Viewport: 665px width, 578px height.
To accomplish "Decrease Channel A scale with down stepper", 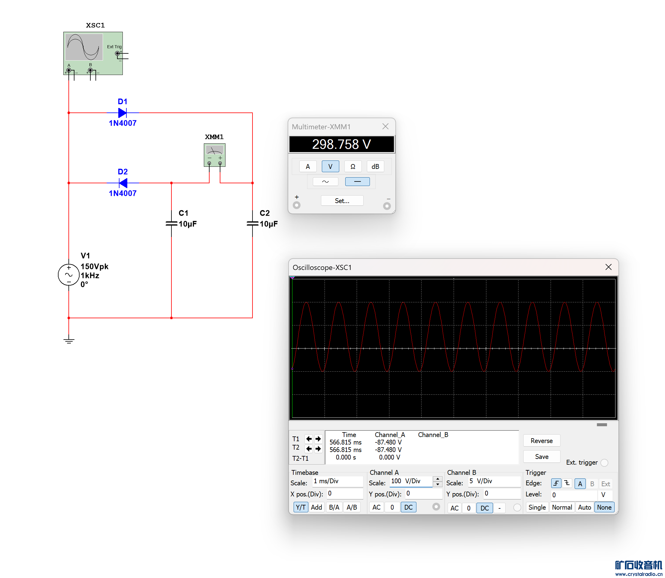I will (x=437, y=484).
